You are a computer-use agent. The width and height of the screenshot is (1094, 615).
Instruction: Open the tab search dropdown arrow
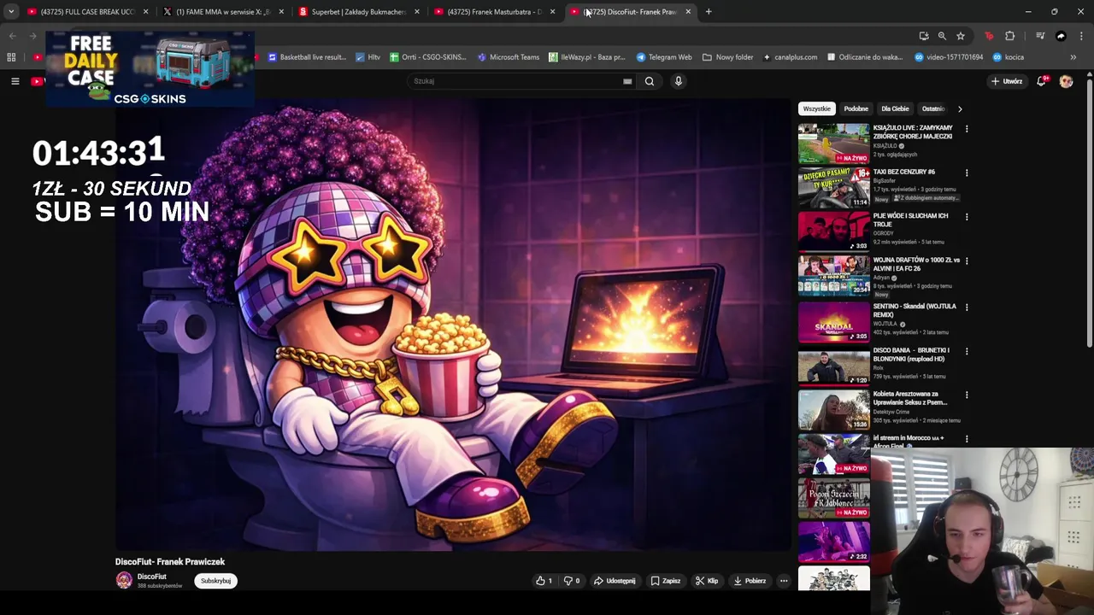pos(11,12)
